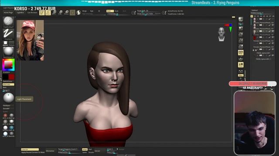Open the Alpha selector slot

coord(6,43)
